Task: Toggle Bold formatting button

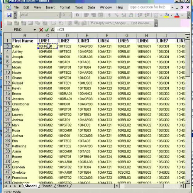Action: (x=77, y=15)
